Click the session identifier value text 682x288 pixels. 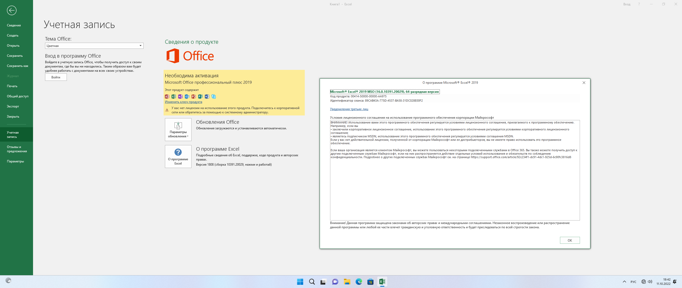(x=394, y=101)
